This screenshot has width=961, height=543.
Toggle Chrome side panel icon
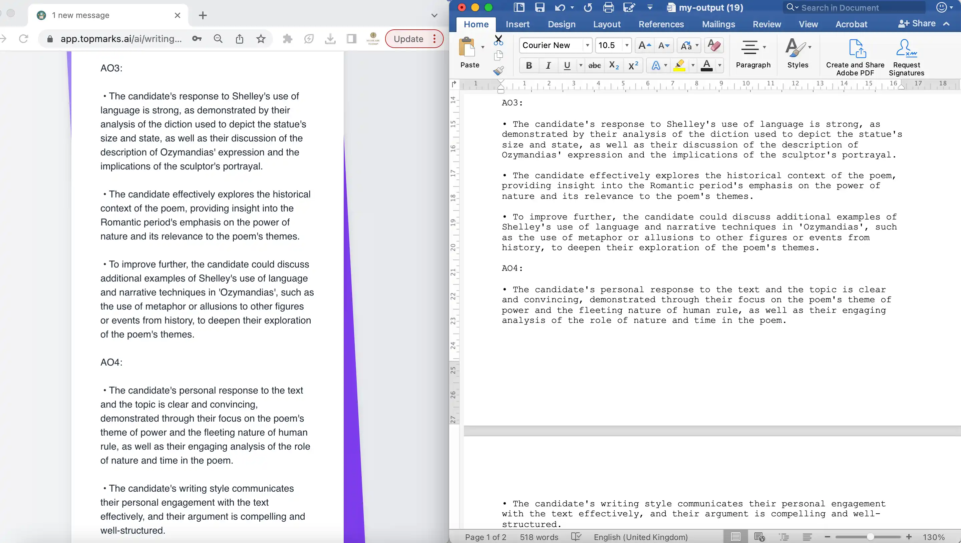click(x=351, y=39)
